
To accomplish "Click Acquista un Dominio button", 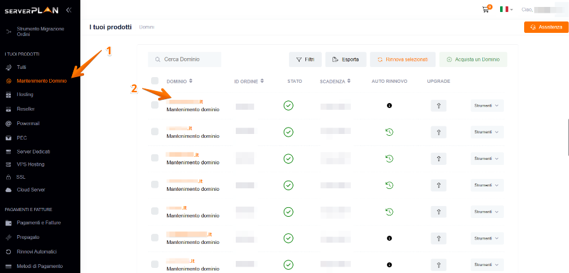I will tap(473, 59).
